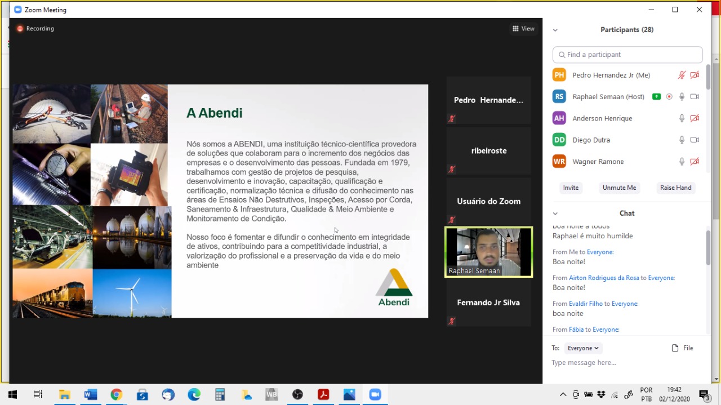Click the POR PTB language indicator

646,394
